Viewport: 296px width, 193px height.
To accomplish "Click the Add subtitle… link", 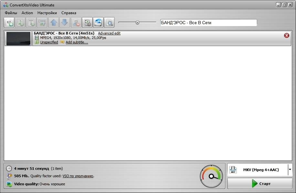I will click(77, 42).
